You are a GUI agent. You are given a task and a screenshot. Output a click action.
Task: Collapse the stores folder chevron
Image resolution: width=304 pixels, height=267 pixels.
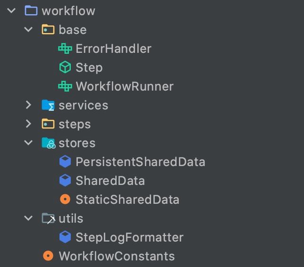tap(28, 143)
